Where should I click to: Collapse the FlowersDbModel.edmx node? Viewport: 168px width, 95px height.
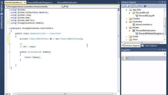pyautogui.click(x=129, y=31)
